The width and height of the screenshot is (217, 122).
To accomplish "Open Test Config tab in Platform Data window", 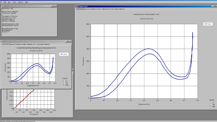I will tap(114, 9).
